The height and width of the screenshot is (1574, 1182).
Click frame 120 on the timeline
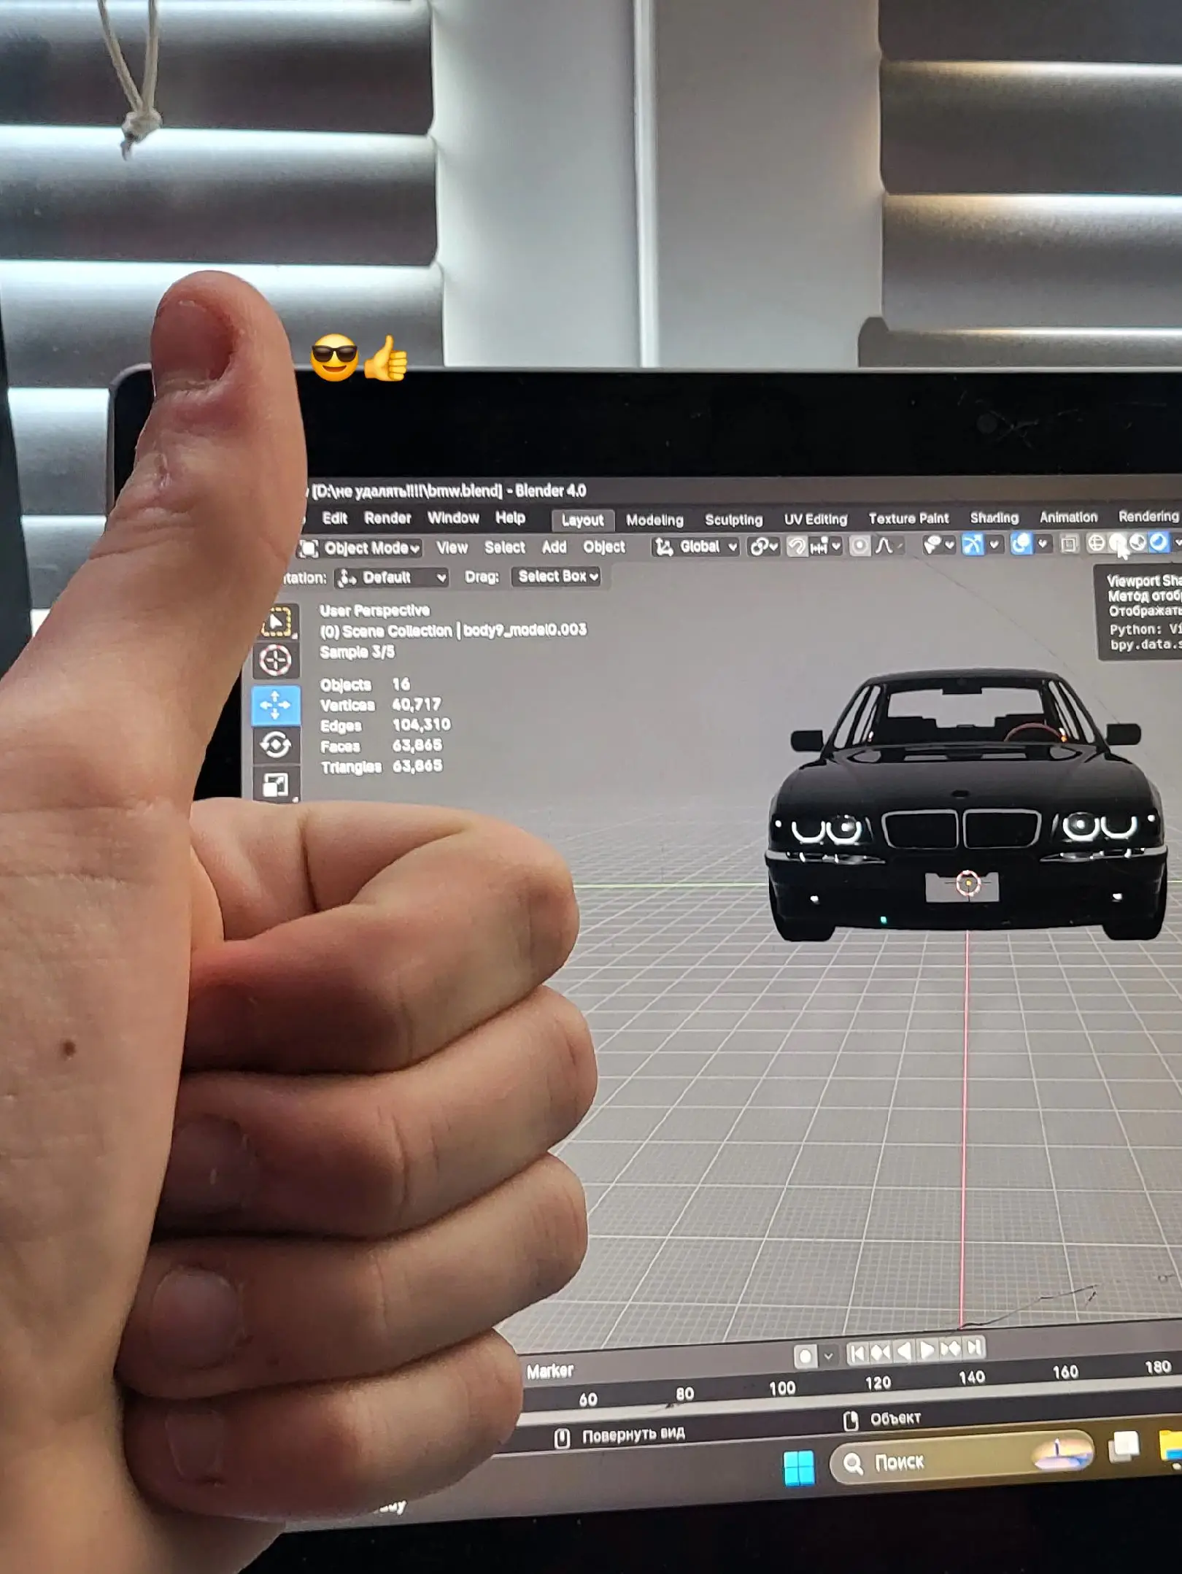tap(878, 1383)
